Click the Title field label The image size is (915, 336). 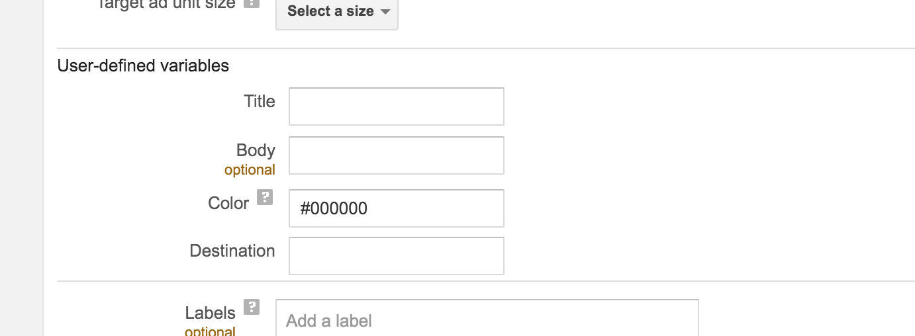point(259,102)
